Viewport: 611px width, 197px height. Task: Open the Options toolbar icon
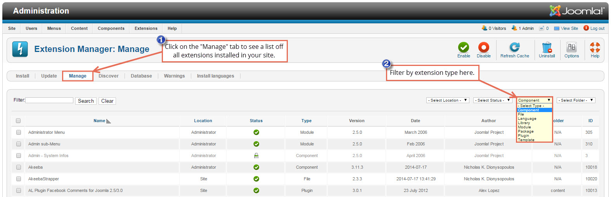[572, 47]
